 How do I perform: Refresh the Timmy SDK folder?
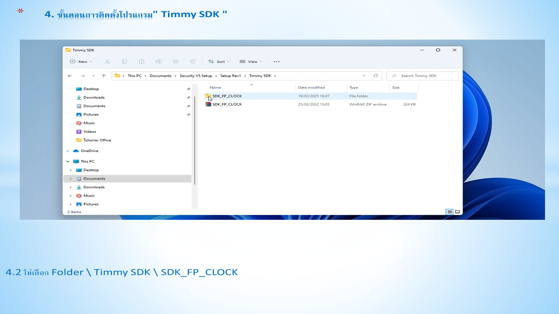click(x=376, y=76)
